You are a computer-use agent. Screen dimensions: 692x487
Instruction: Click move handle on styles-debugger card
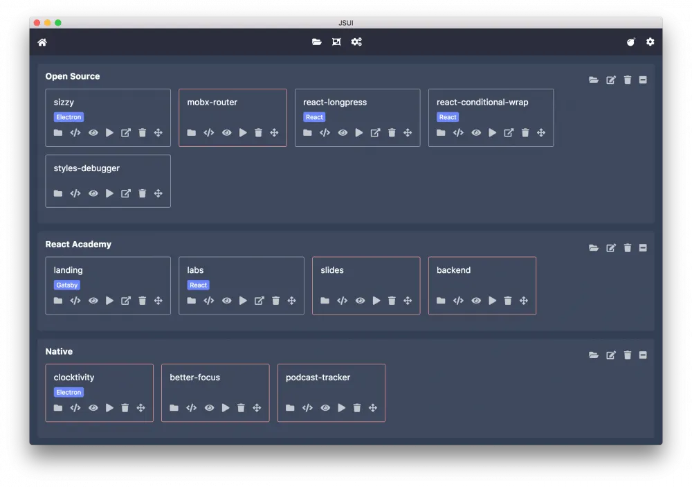[x=158, y=194]
